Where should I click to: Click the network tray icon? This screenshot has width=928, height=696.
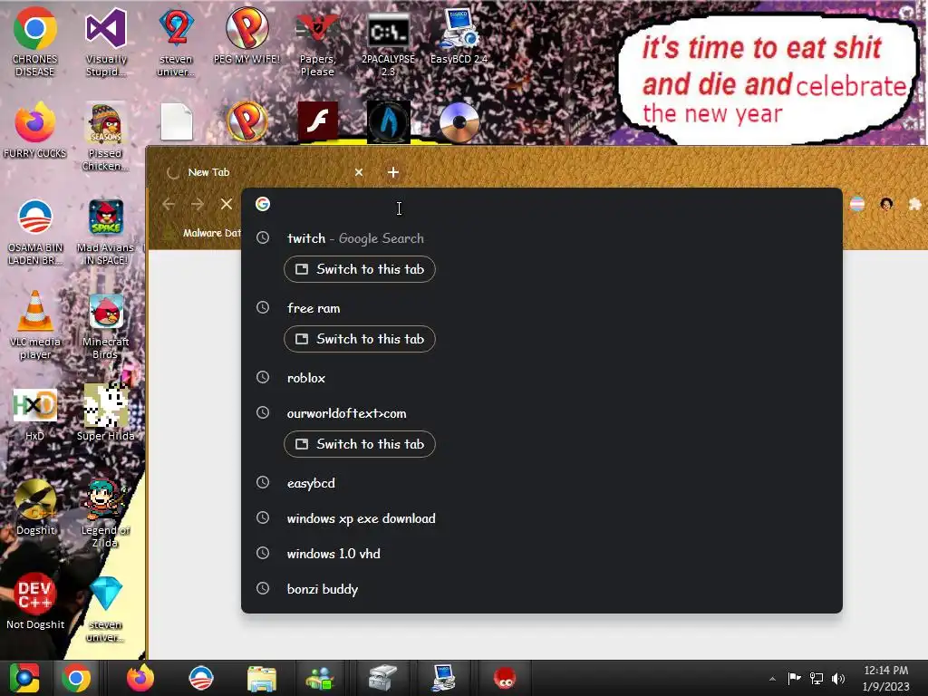[817, 679]
